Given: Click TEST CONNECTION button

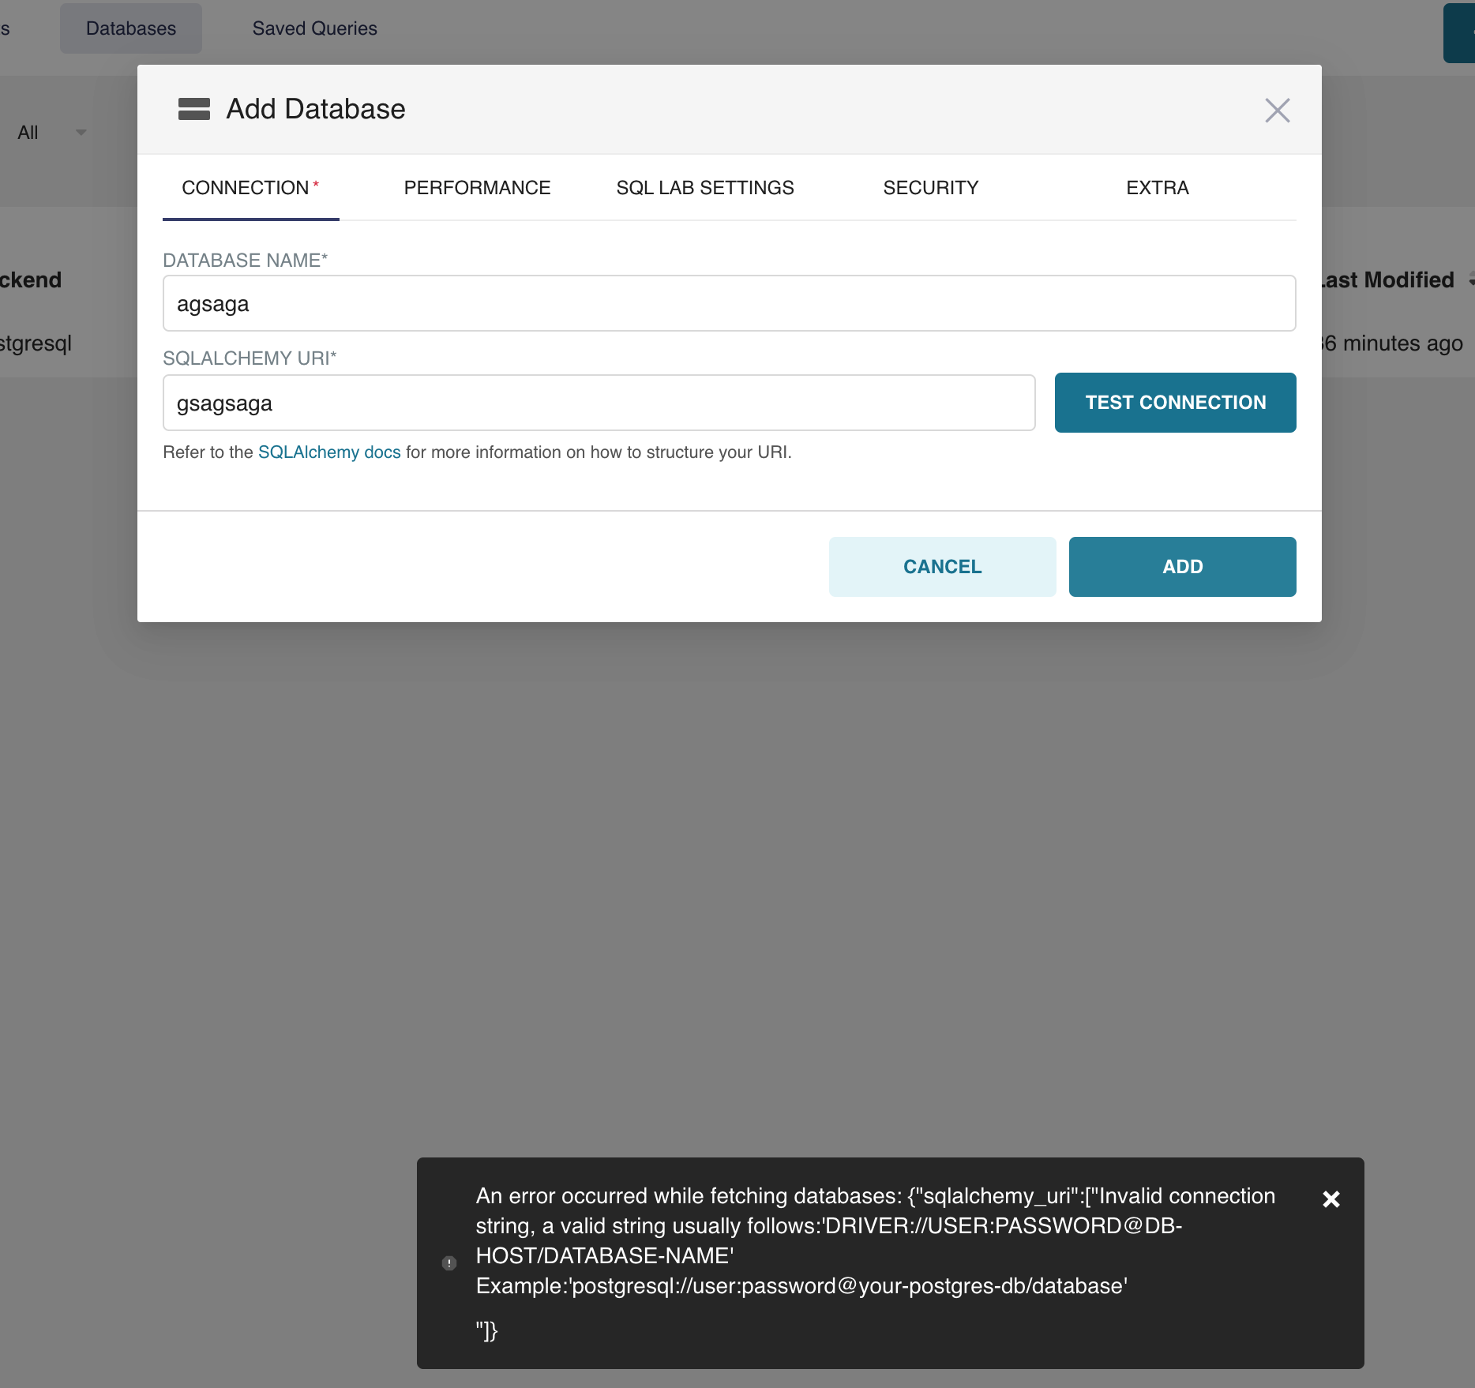Looking at the screenshot, I should click(1174, 402).
